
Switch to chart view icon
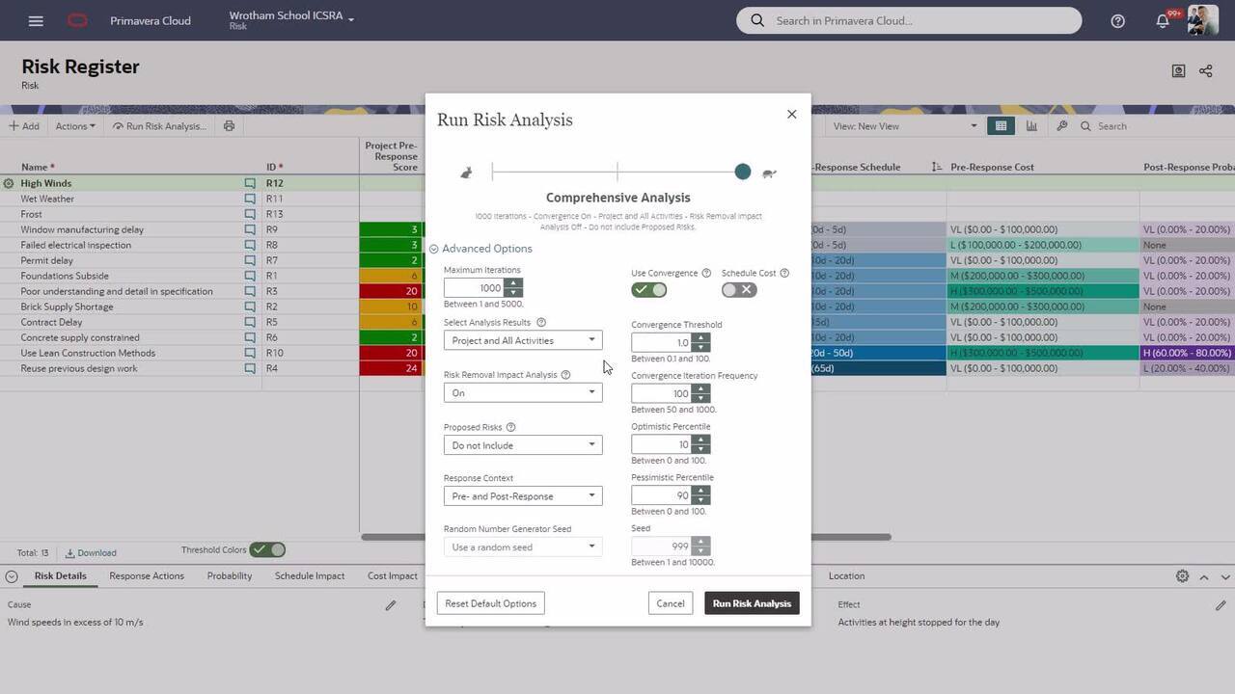click(1031, 126)
